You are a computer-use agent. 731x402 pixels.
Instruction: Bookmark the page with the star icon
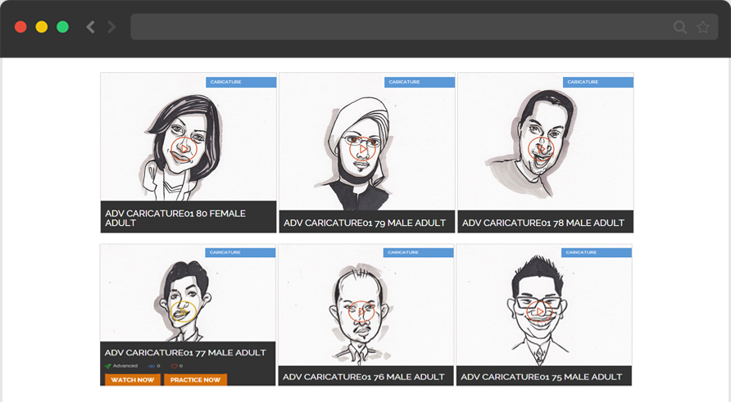[703, 27]
